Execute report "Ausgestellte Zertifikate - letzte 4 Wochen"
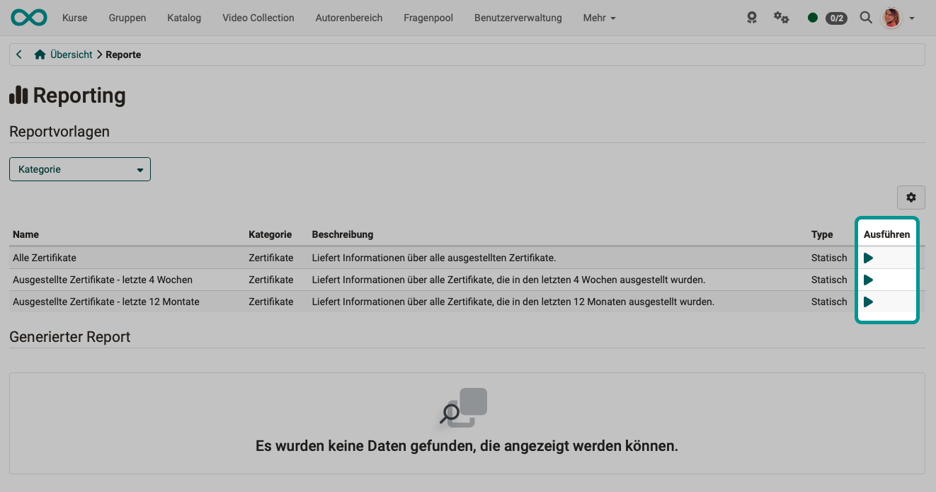 (x=869, y=279)
